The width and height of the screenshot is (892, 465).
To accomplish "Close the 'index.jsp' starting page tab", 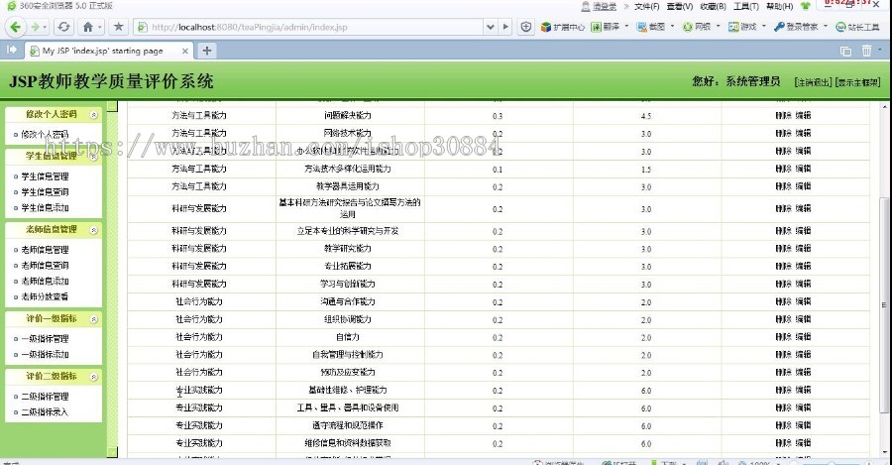I will click(185, 51).
